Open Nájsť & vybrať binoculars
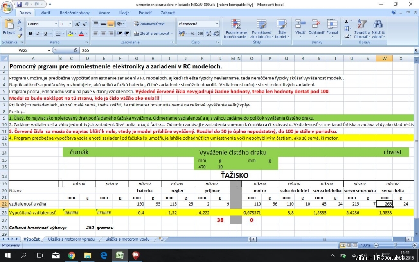 point(378,29)
